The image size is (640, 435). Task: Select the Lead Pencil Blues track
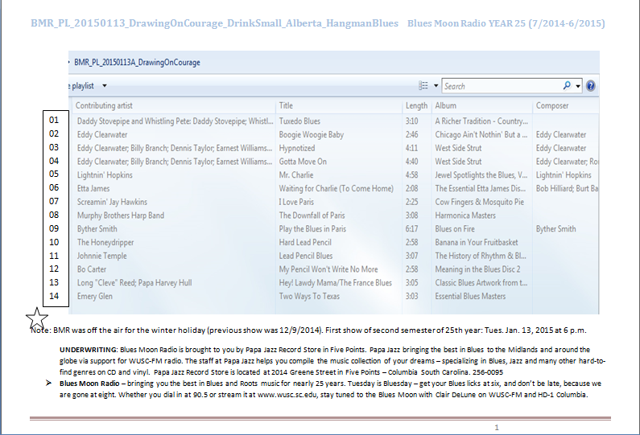pyautogui.click(x=306, y=256)
